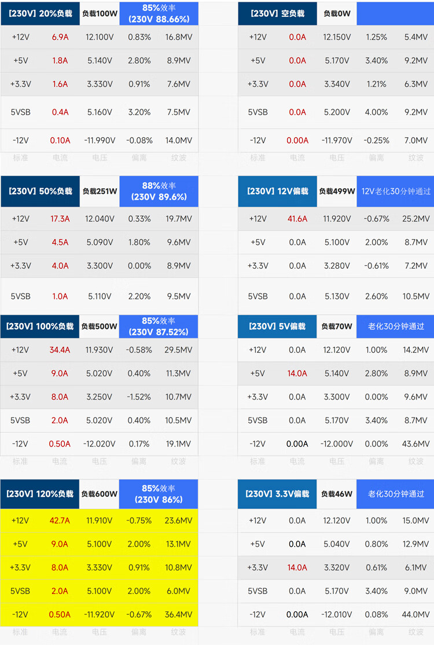The image size is (434, 645).
Task: Click the [230V] 50%负载 table header
Action: click(40, 191)
